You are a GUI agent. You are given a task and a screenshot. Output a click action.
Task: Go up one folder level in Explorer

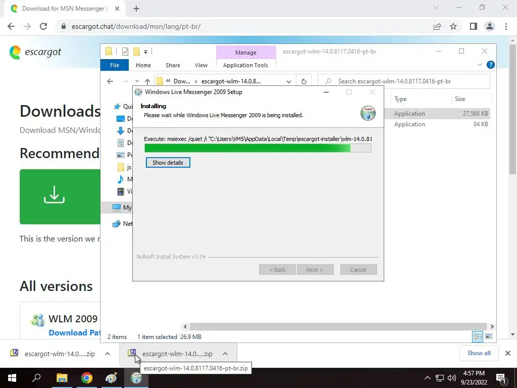(147, 81)
